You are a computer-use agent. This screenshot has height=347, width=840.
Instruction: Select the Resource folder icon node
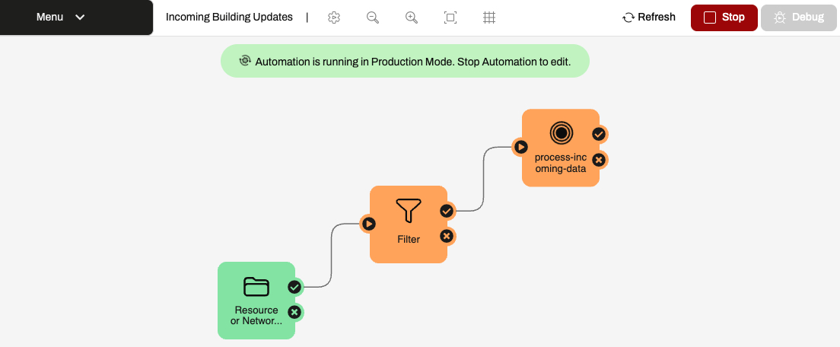256,286
